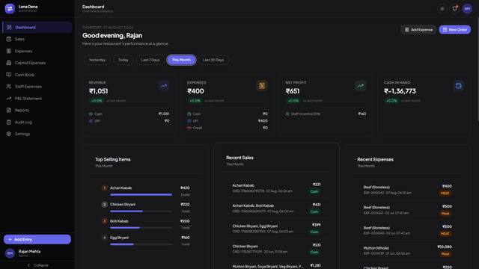The height and width of the screenshot is (269, 479).
Task: Open Rajan Mehta profile at sidebar bottom
Action: pos(37,253)
